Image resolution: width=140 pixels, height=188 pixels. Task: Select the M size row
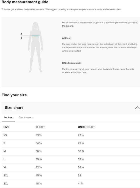71,151
